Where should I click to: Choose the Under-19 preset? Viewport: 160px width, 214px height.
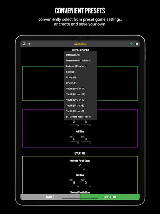(80, 77)
